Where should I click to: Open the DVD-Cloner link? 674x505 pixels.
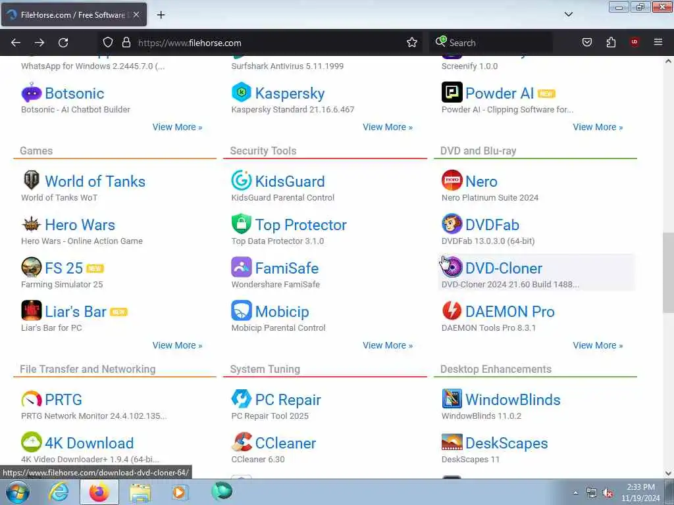[504, 268]
